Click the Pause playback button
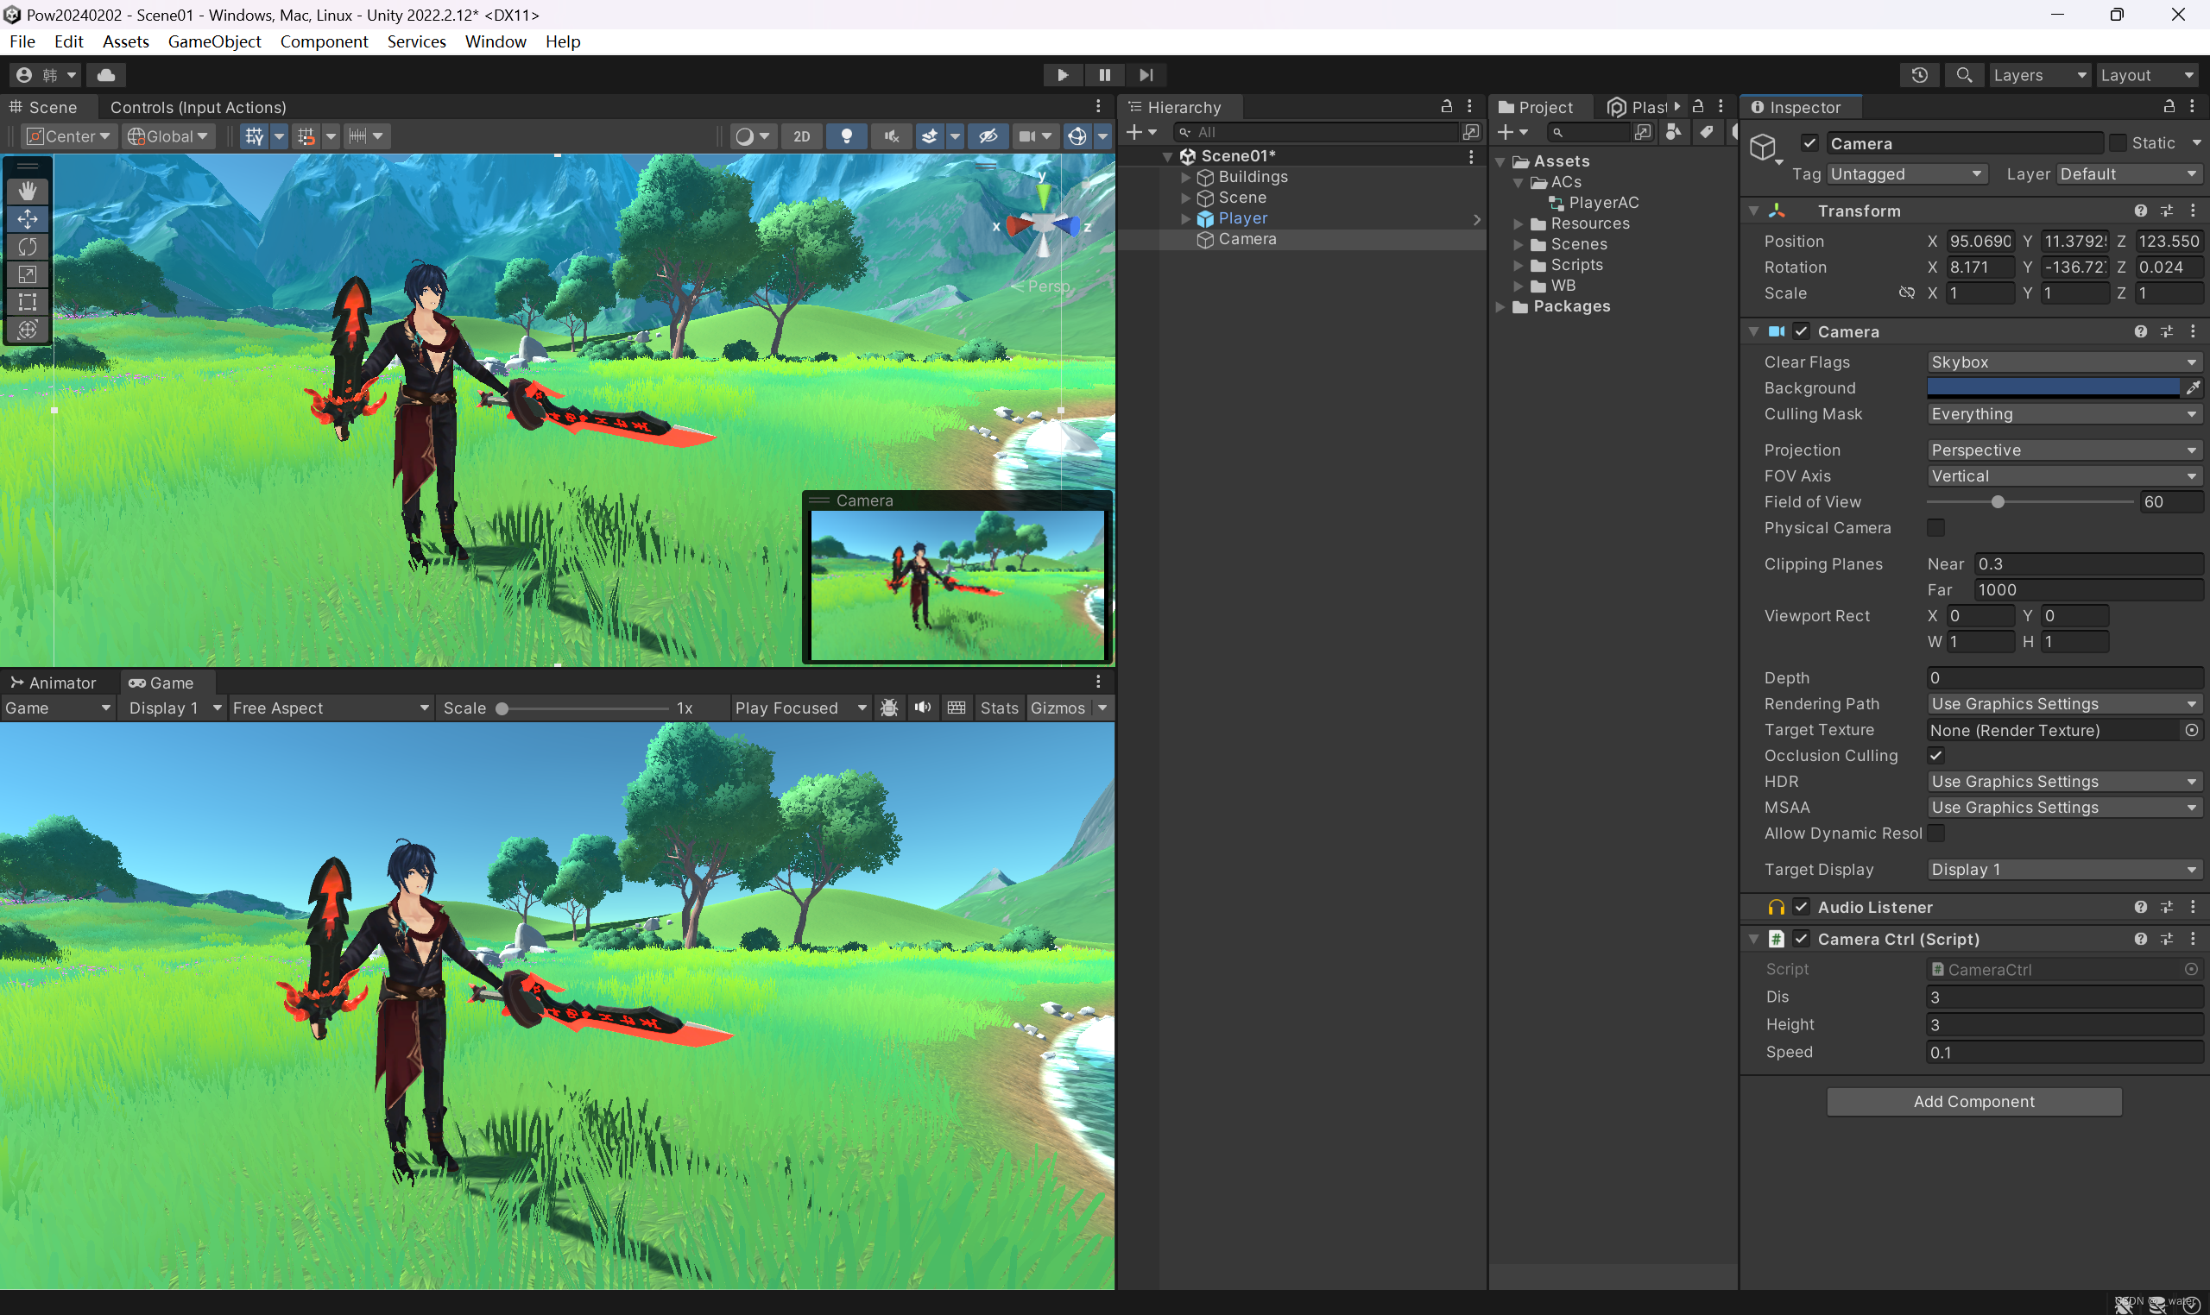The image size is (2210, 1315). click(1104, 73)
